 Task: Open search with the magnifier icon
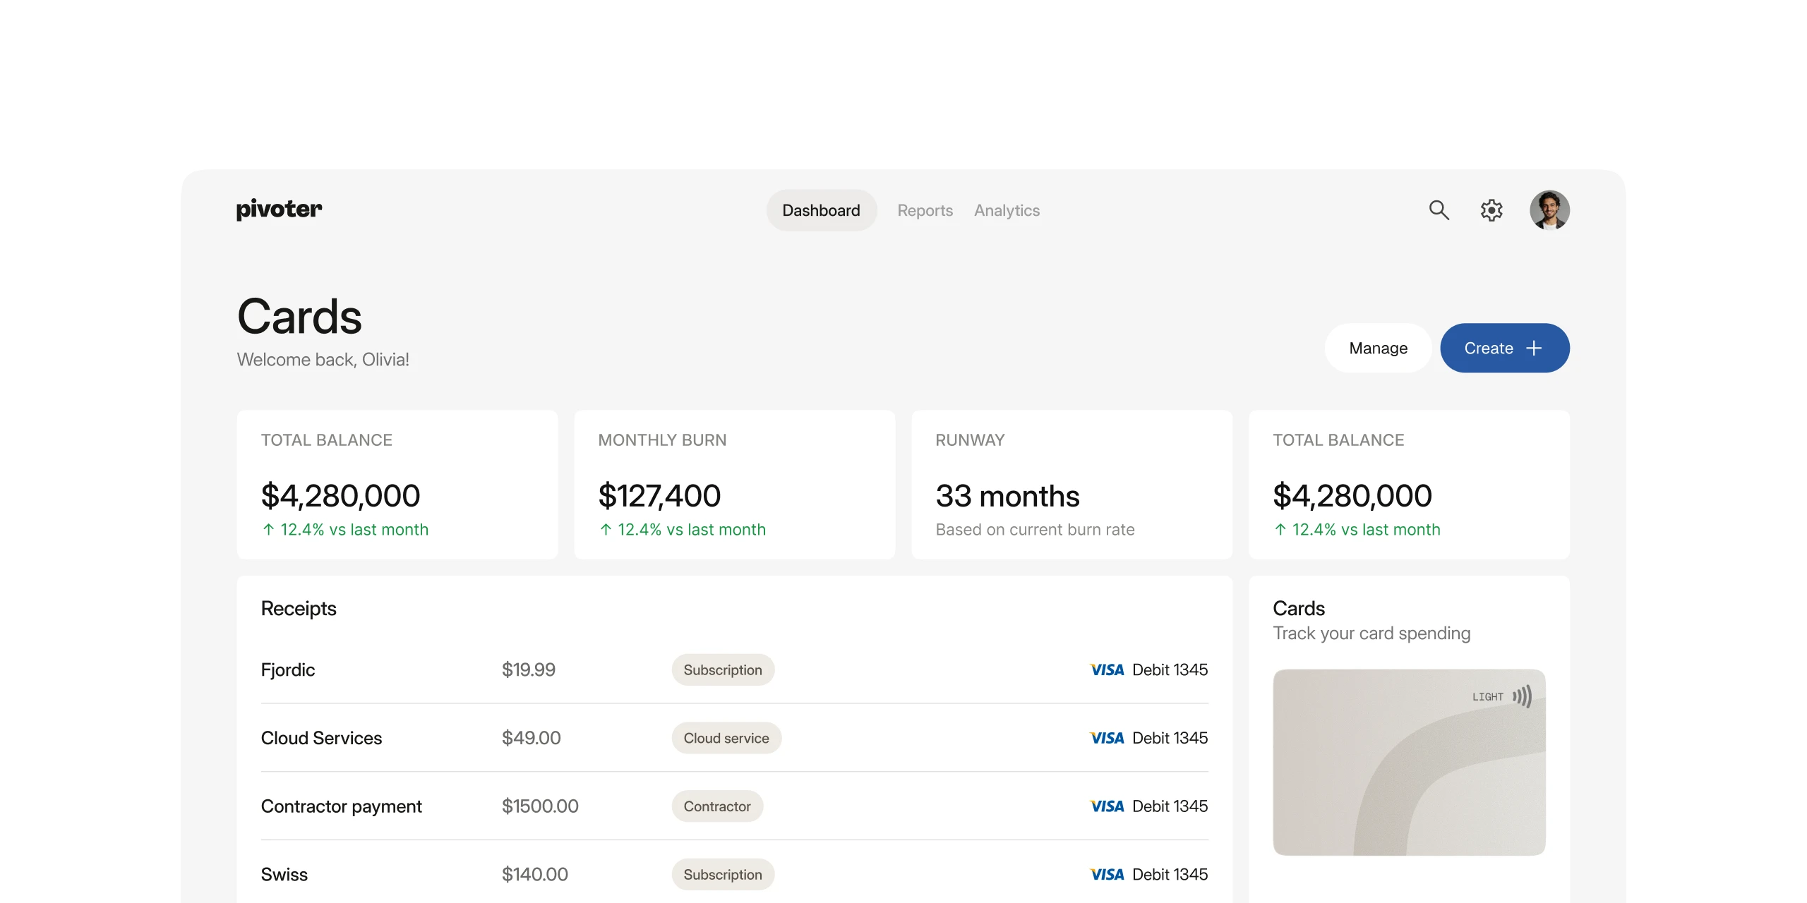1439,210
